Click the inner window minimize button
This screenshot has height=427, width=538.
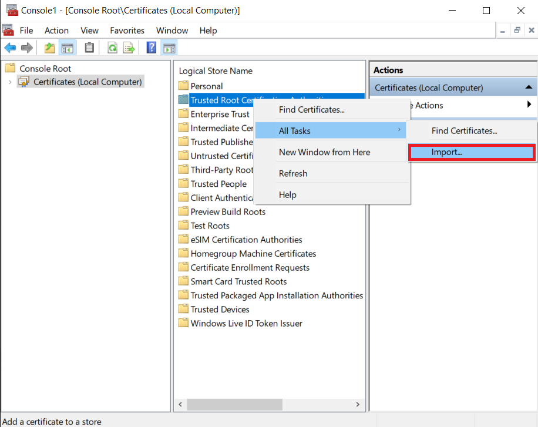(x=503, y=31)
